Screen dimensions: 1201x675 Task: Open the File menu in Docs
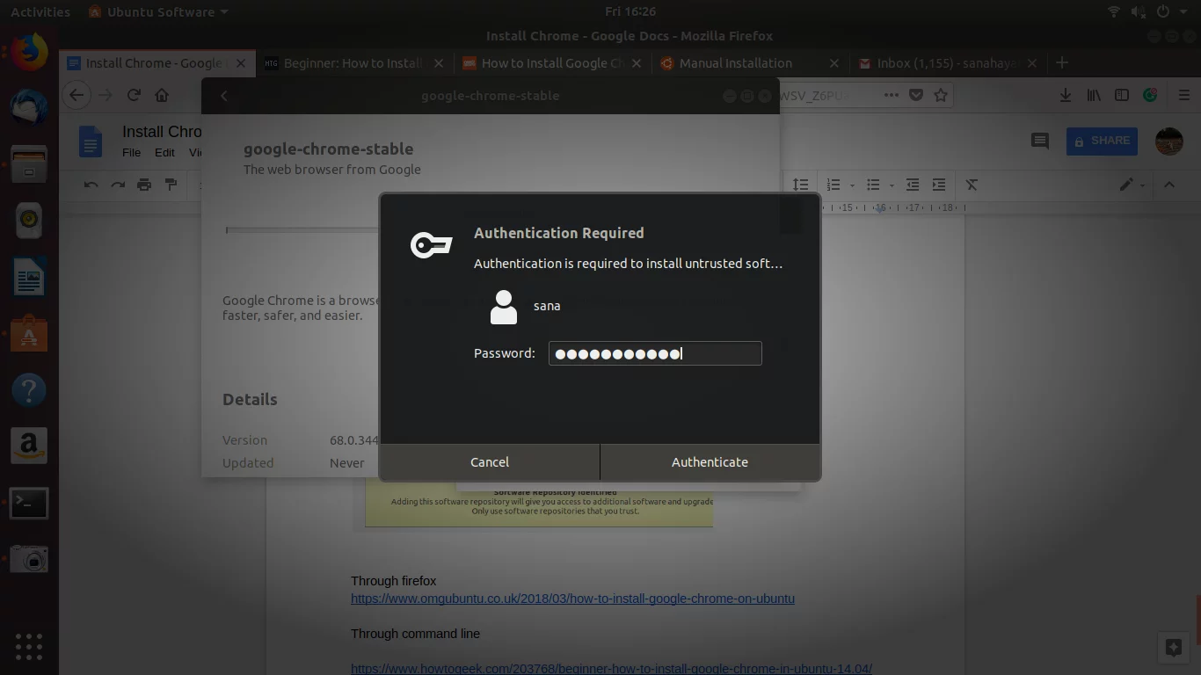pos(131,152)
